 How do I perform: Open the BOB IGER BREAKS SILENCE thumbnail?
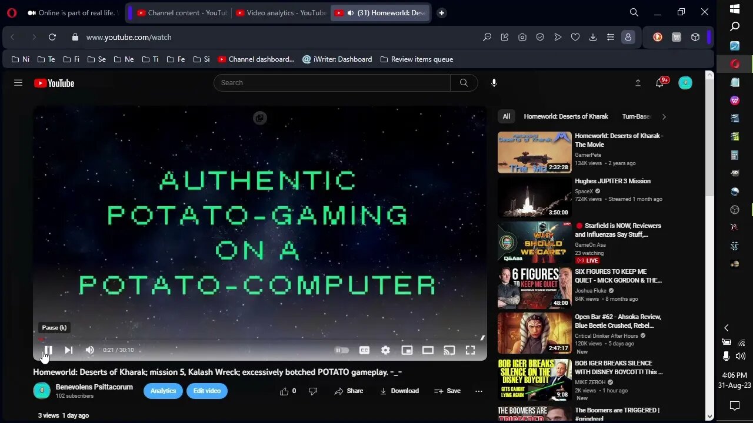(x=535, y=380)
